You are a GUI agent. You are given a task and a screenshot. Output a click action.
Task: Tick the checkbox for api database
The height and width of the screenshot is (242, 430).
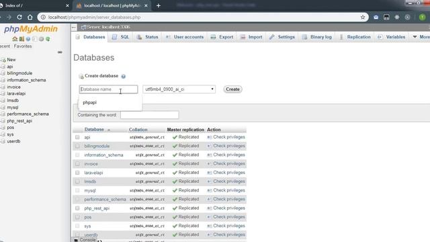77,137
